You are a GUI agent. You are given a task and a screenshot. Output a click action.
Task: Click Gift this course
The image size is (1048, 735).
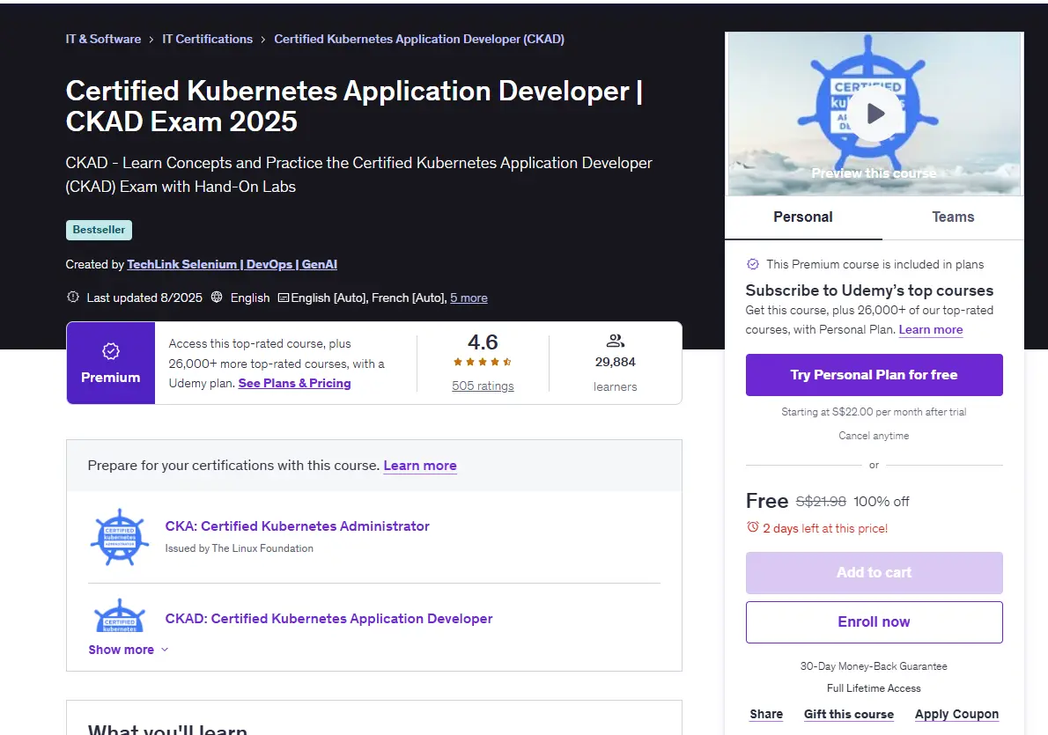849,714
